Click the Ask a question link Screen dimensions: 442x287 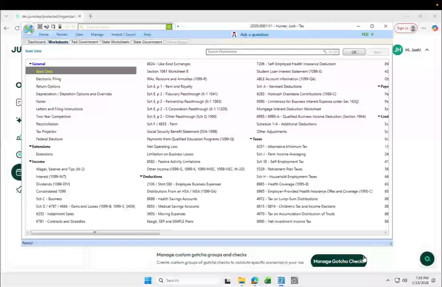(254, 34)
